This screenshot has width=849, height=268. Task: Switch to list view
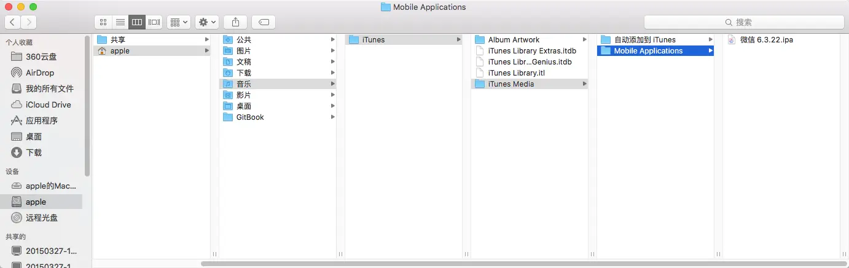120,22
